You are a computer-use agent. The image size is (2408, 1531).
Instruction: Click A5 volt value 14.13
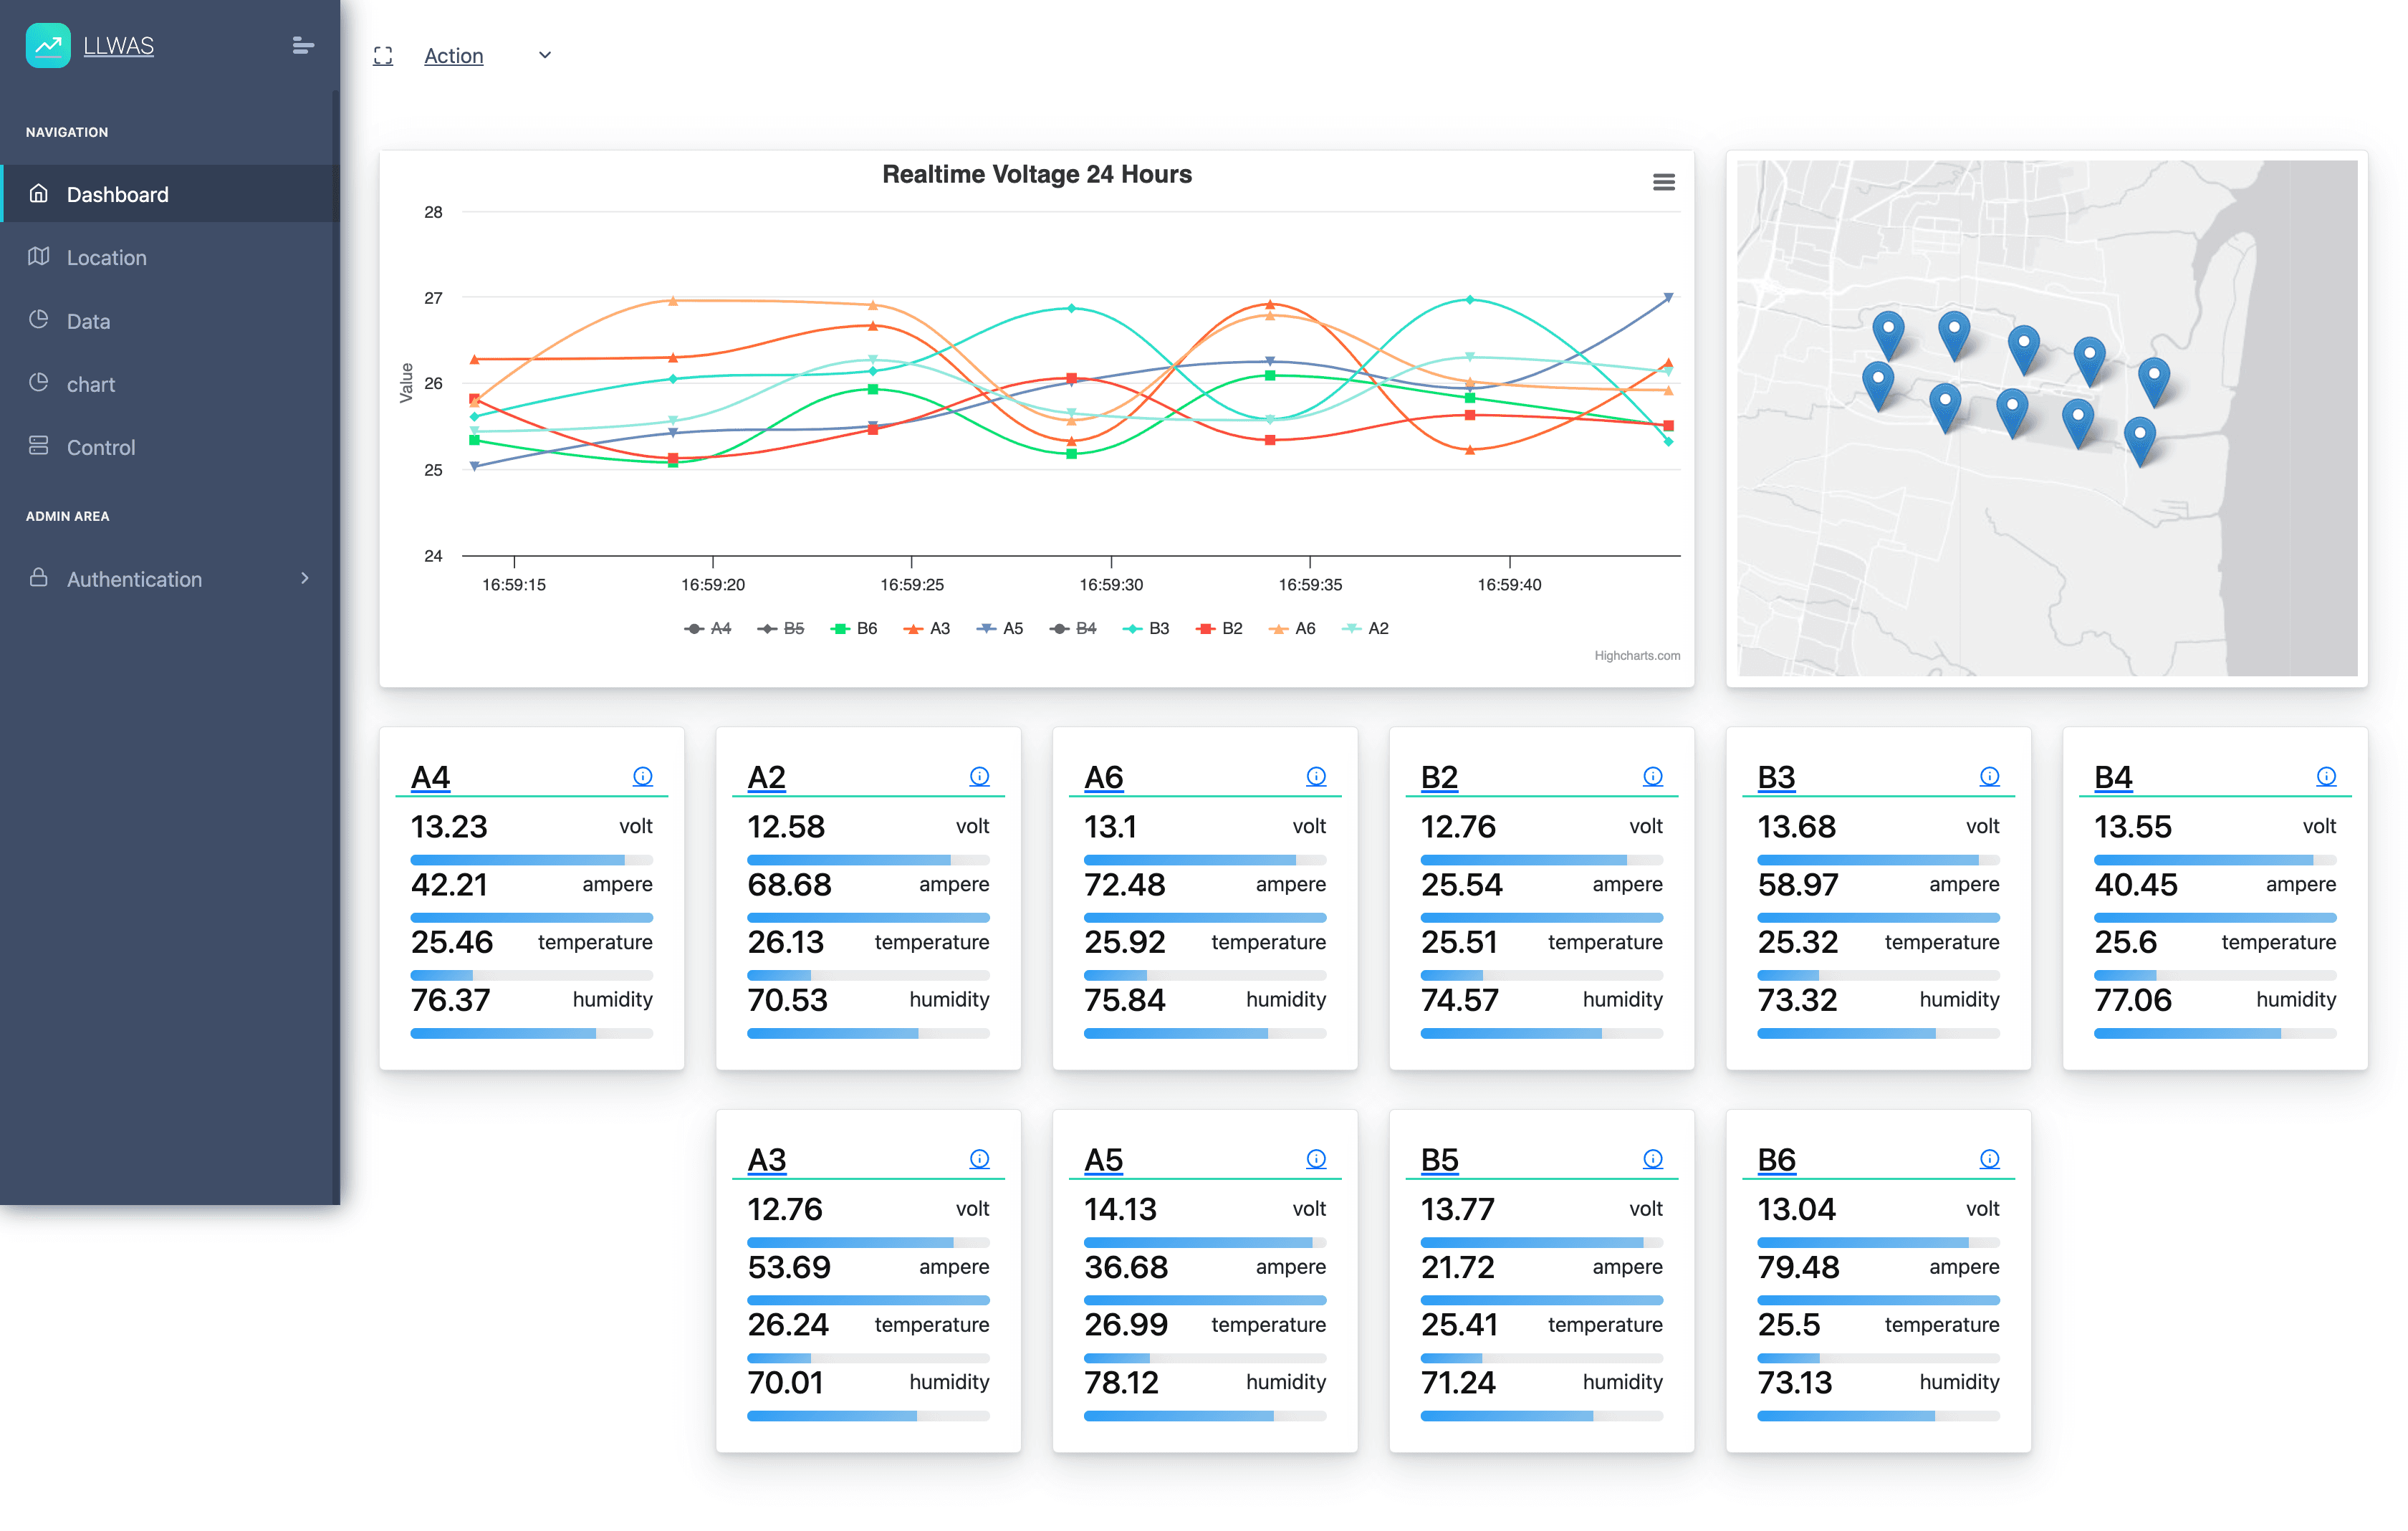pyautogui.click(x=1120, y=1209)
